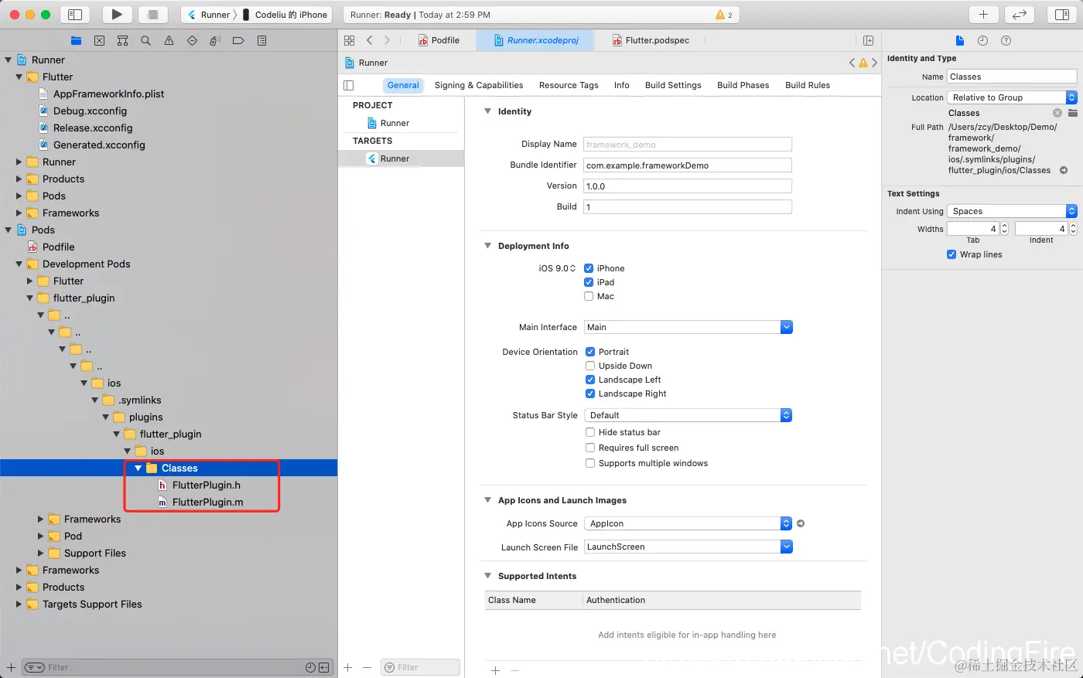Switch to Build Rules tab
This screenshot has height=678, width=1083.
click(808, 85)
